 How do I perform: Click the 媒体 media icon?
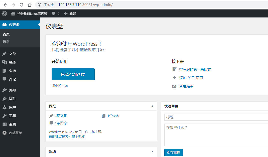[x=5, y=62]
